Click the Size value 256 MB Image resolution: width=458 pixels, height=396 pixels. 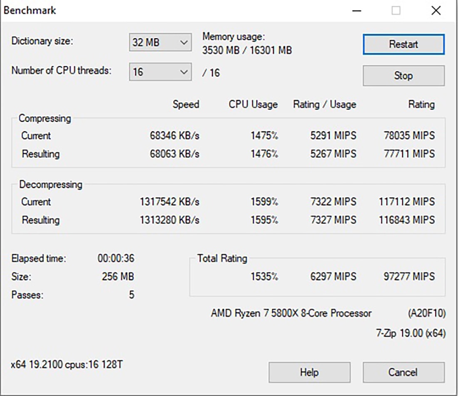pyautogui.click(x=118, y=277)
